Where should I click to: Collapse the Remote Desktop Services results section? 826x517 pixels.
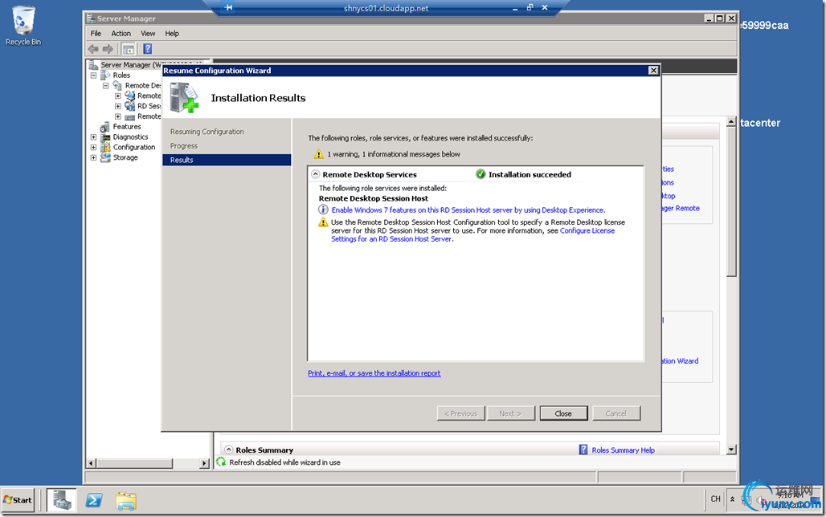pyautogui.click(x=316, y=174)
